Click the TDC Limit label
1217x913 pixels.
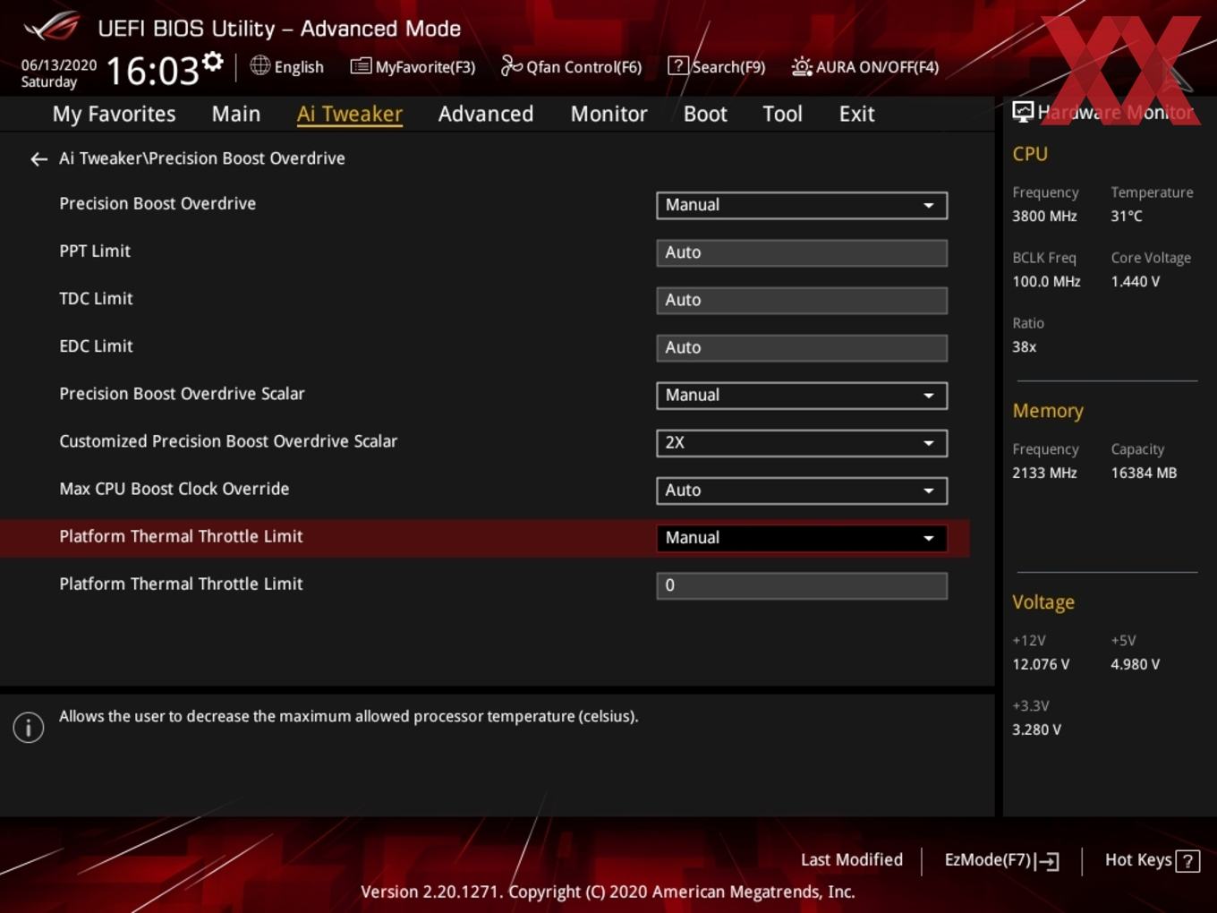[96, 299]
